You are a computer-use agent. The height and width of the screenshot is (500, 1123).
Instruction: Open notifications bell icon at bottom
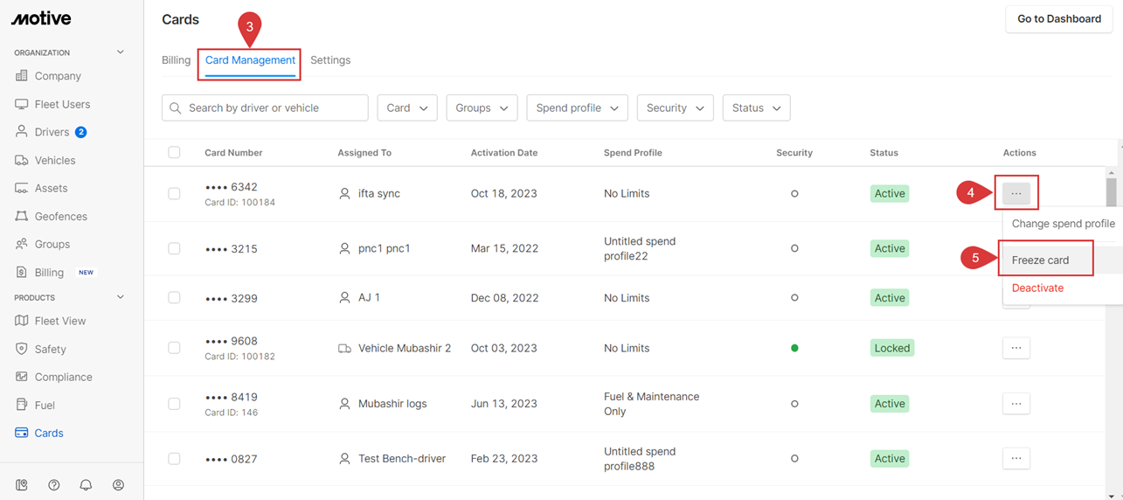(x=86, y=485)
